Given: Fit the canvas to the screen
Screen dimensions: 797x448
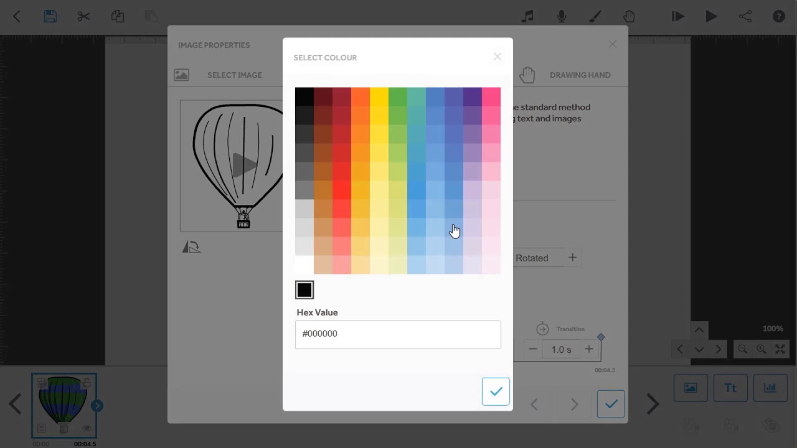Looking at the screenshot, I should [x=780, y=350].
